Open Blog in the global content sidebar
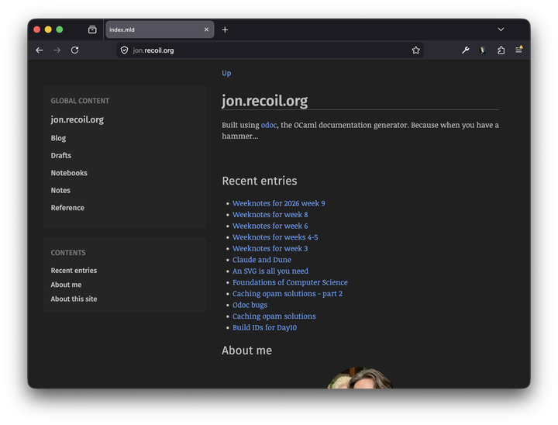558x425 pixels. point(58,138)
